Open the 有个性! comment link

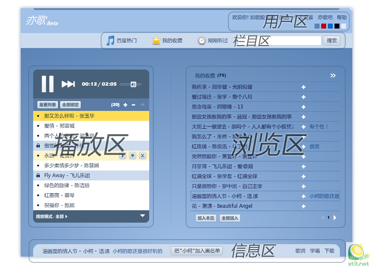319,127
